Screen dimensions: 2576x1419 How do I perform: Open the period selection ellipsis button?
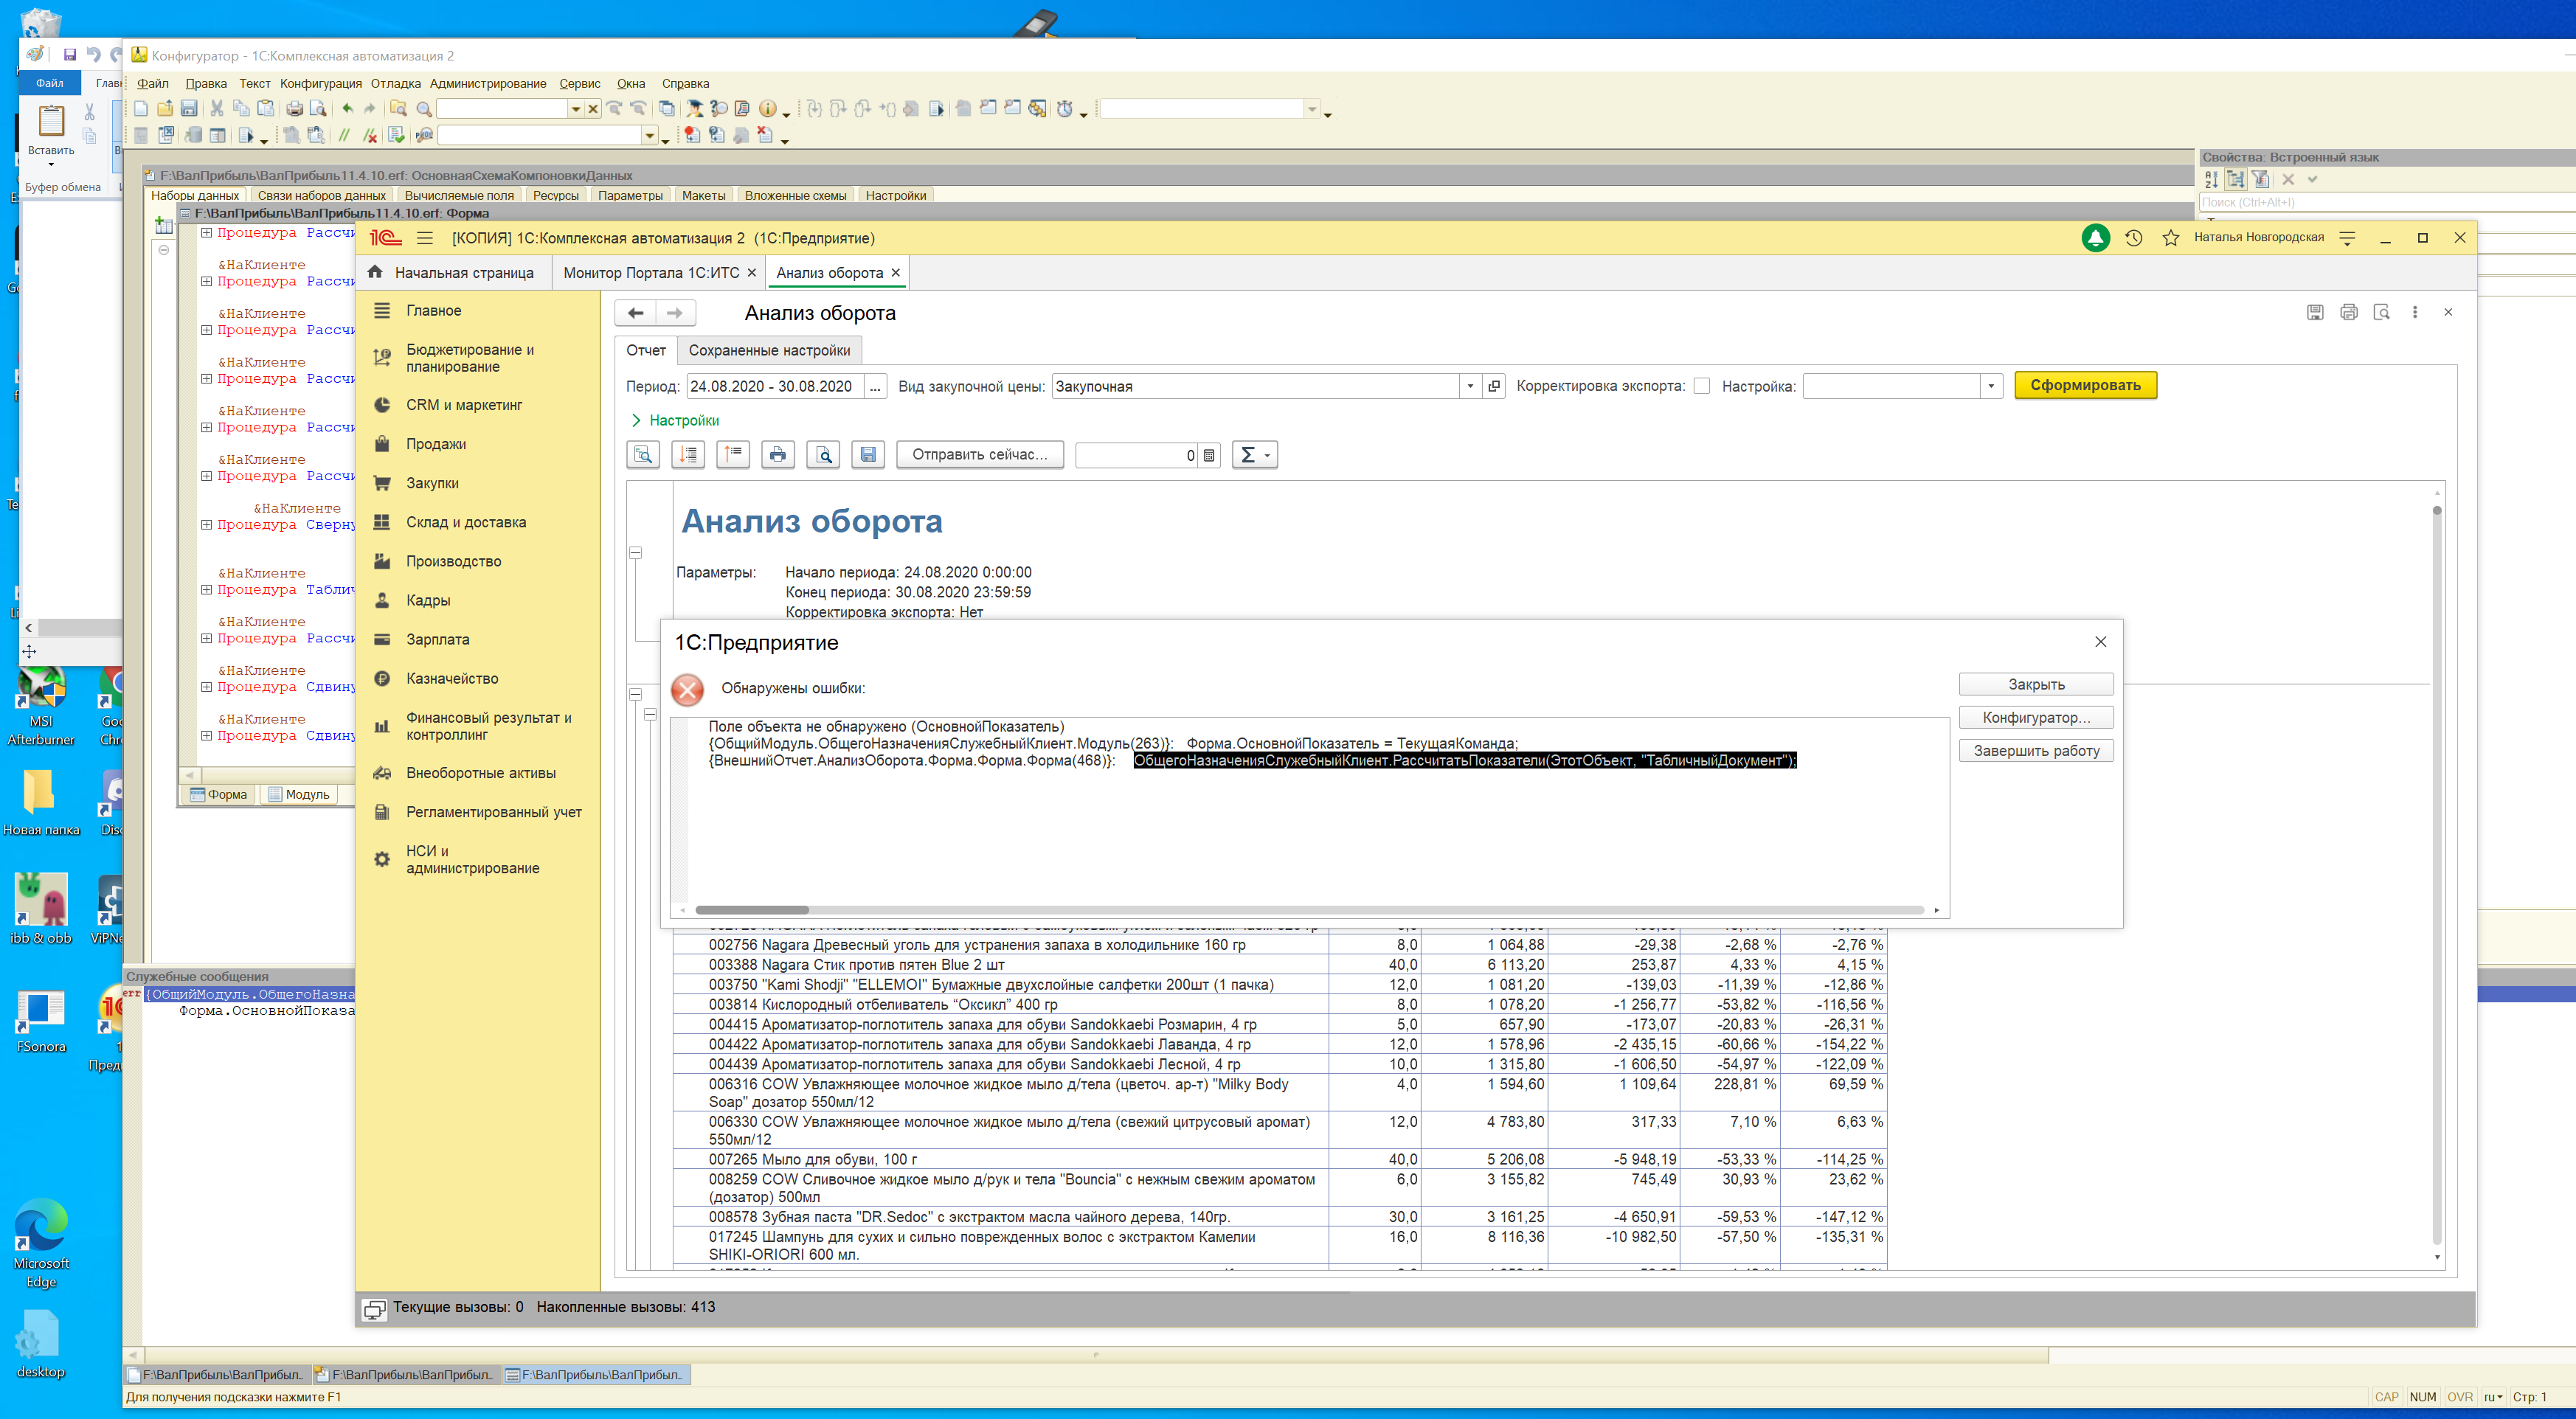click(x=875, y=386)
